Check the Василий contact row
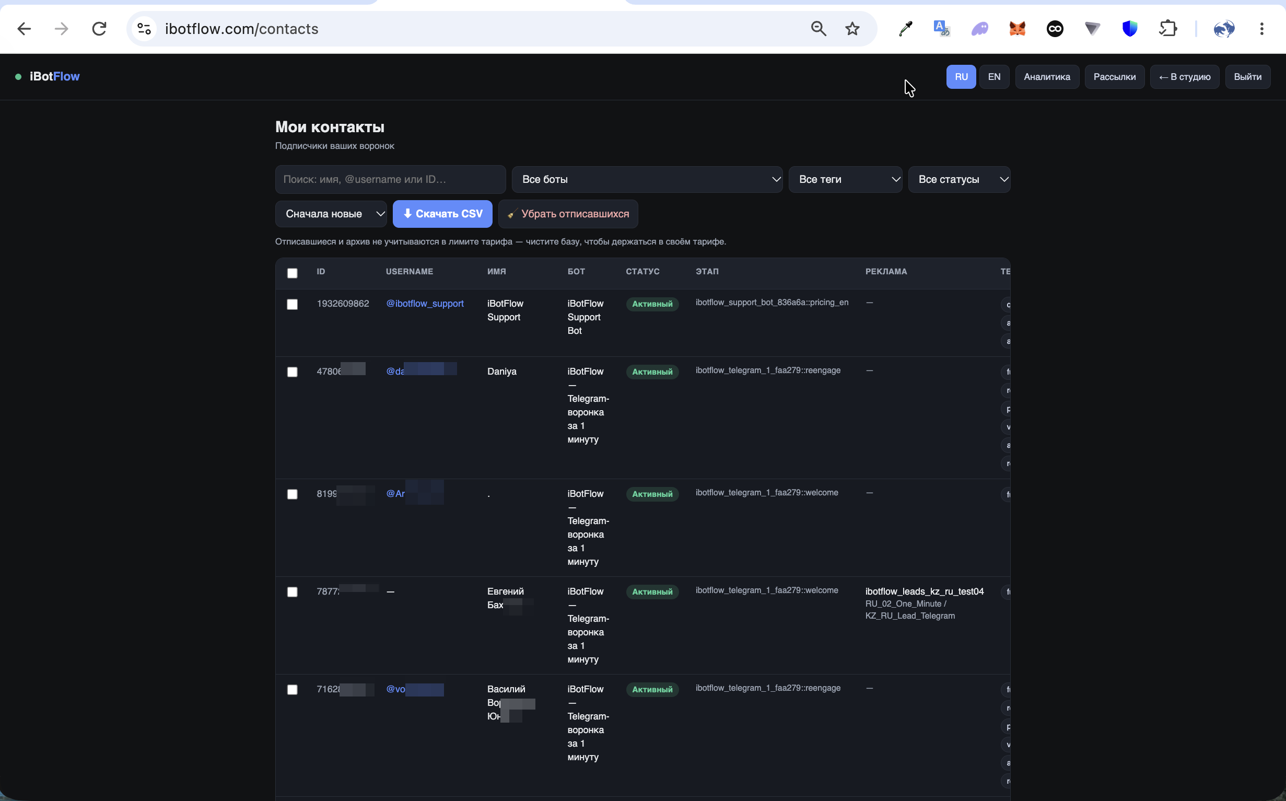This screenshot has height=801, width=1286. point(292,690)
